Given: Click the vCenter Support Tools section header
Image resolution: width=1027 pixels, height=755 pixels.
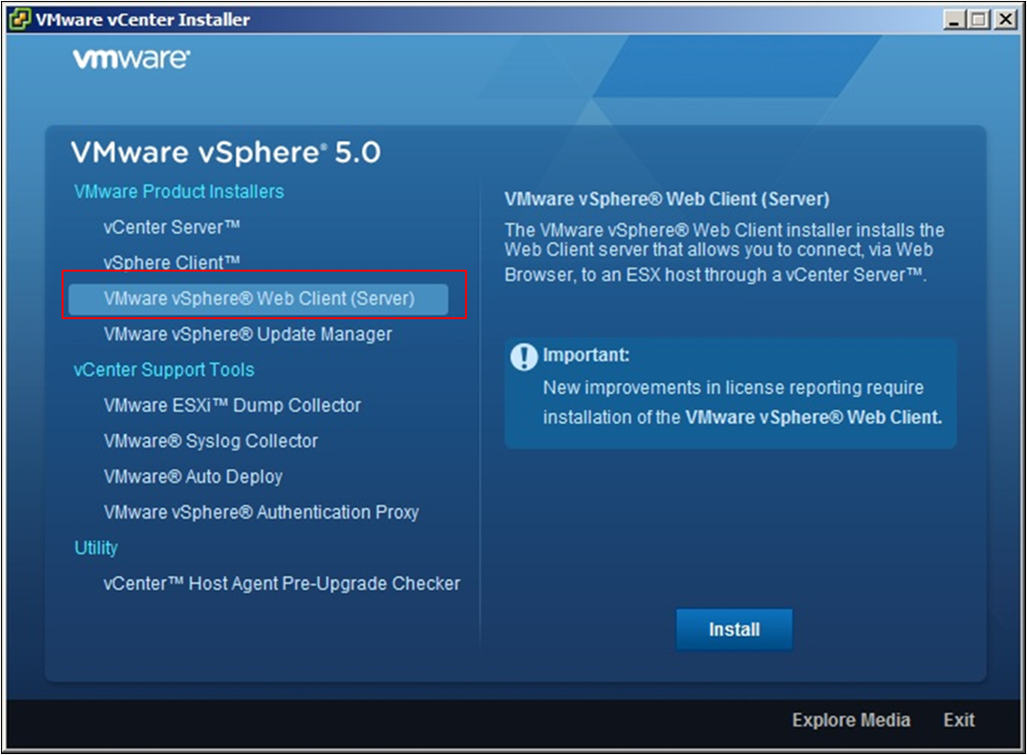Looking at the screenshot, I should (x=163, y=370).
